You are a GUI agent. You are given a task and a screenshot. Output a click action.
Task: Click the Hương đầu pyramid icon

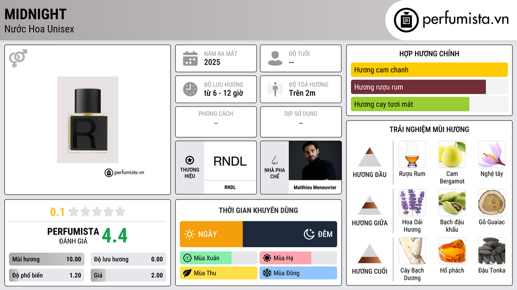[370, 157]
